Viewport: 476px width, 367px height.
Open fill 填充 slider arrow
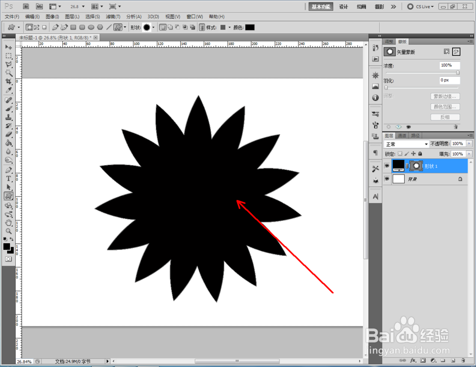point(469,154)
